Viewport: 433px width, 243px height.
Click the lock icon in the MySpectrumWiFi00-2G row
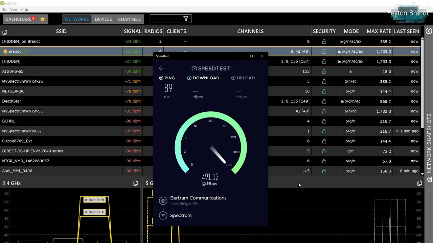coord(324,131)
